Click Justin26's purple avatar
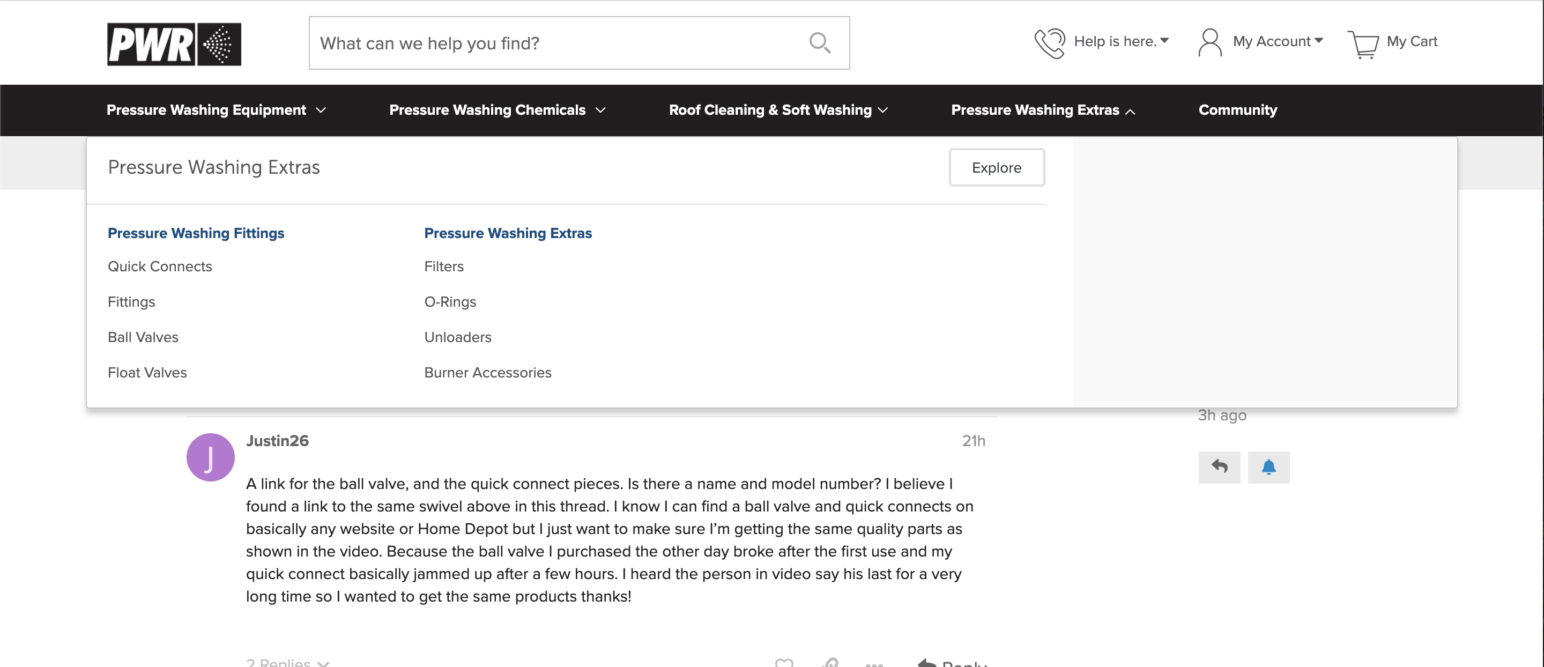The height and width of the screenshot is (667, 1544). point(210,457)
